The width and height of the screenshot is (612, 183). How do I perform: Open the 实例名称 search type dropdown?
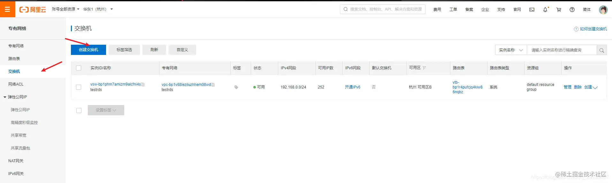point(511,50)
